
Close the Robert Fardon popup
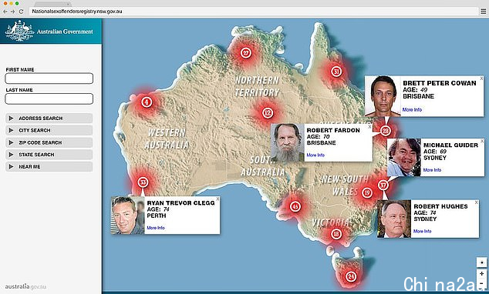pyautogui.click(x=369, y=127)
